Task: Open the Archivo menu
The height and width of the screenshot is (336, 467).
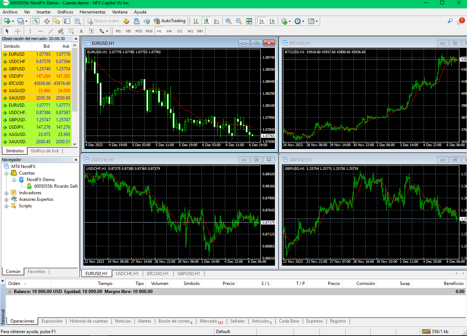Action: click(10, 12)
